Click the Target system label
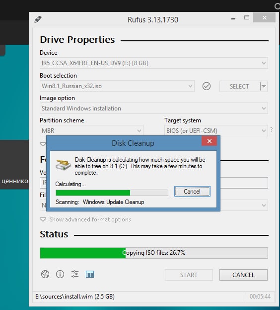This screenshot has width=280, height=310. tap(183, 120)
